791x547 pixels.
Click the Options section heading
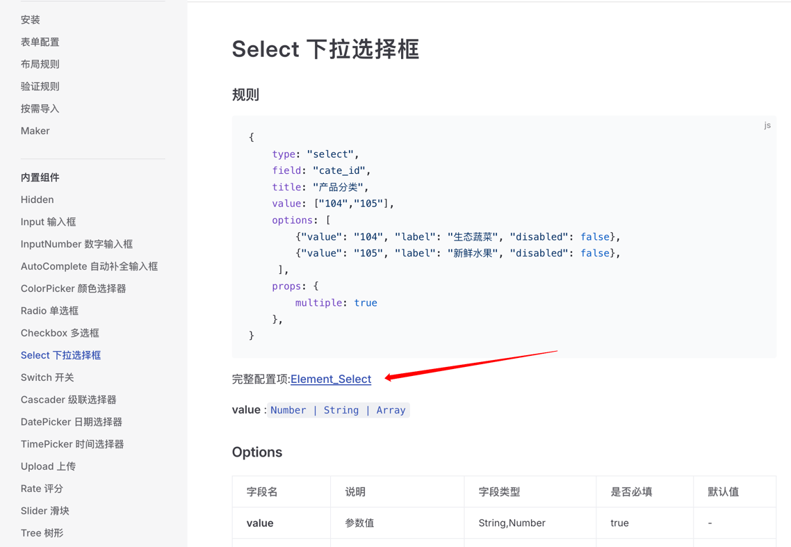(257, 452)
